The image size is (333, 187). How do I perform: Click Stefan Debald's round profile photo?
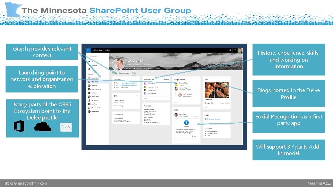118,64
